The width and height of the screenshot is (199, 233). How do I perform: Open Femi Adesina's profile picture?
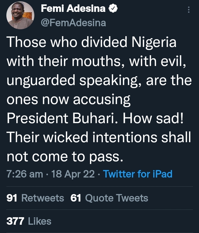[20, 15]
